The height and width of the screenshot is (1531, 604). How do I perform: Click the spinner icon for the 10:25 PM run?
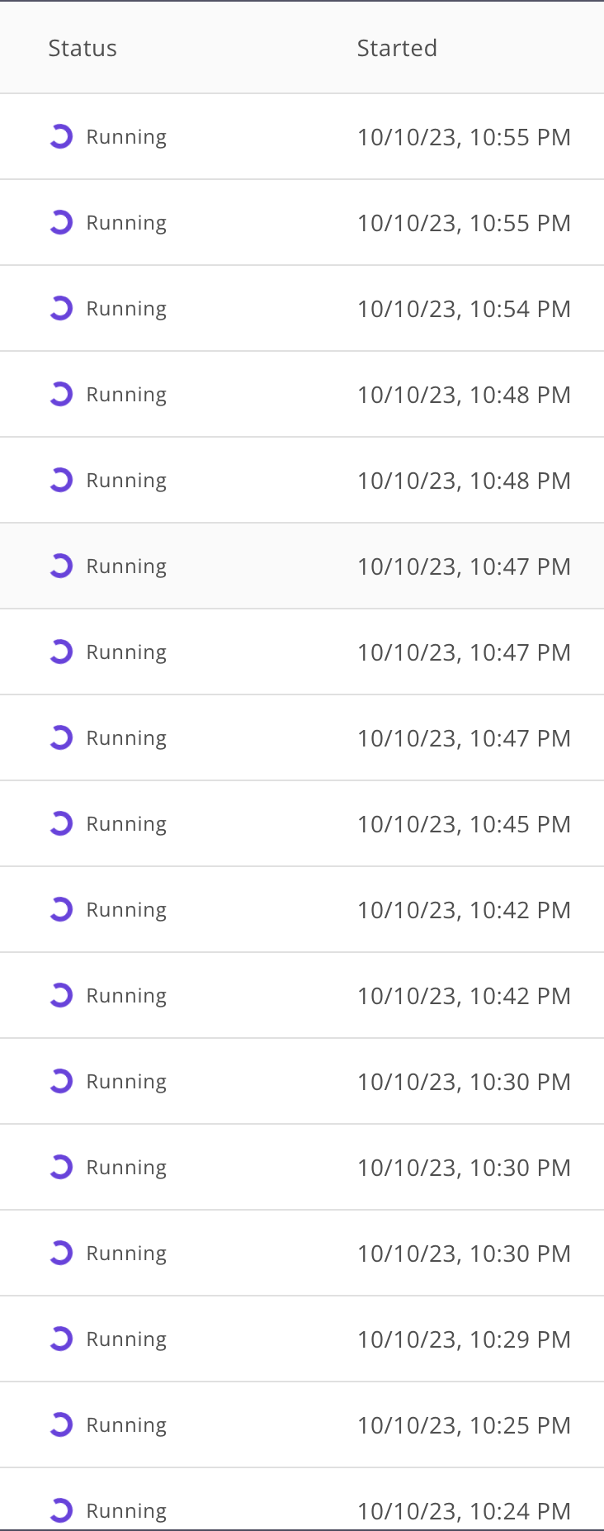[61, 1424]
